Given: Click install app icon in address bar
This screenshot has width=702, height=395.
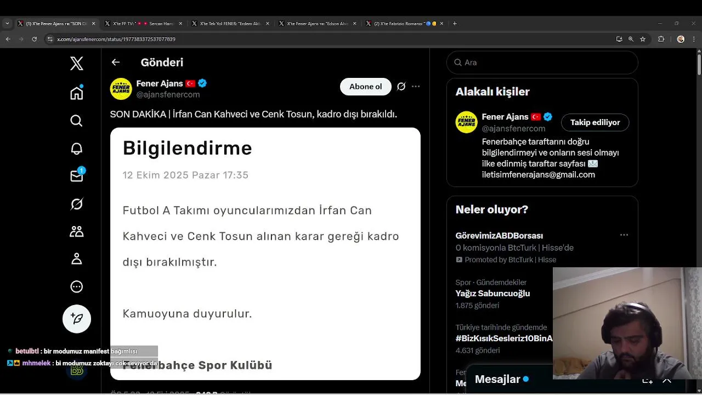Looking at the screenshot, I should tap(619, 39).
